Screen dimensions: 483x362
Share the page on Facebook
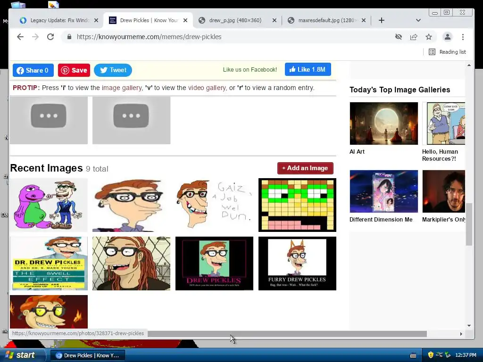tap(33, 70)
